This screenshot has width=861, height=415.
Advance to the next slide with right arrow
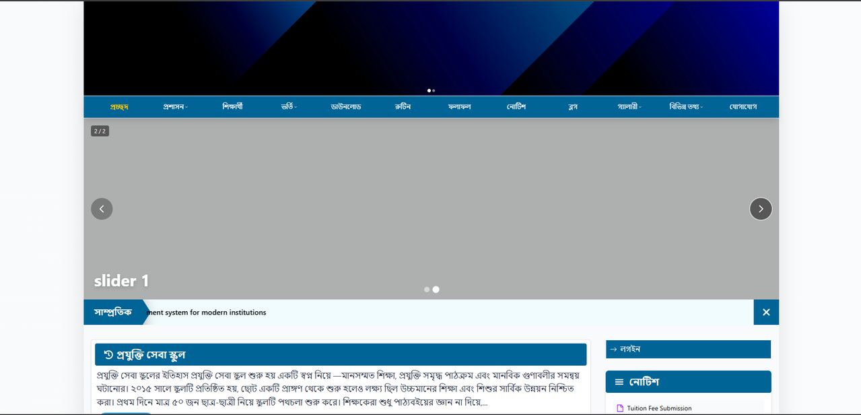tap(761, 209)
